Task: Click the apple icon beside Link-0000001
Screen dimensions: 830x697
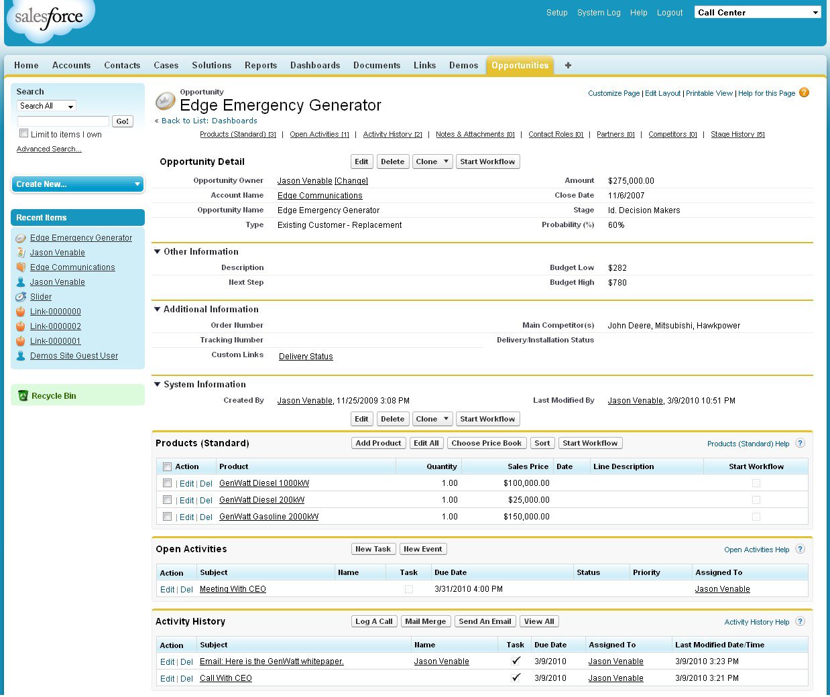Action: 21,341
